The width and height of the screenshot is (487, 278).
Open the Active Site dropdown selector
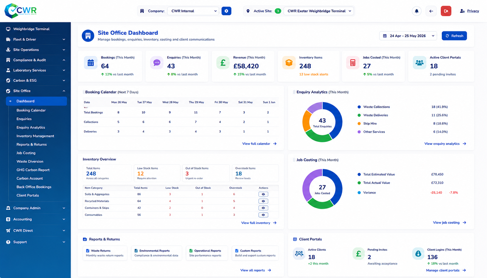(x=319, y=11)
